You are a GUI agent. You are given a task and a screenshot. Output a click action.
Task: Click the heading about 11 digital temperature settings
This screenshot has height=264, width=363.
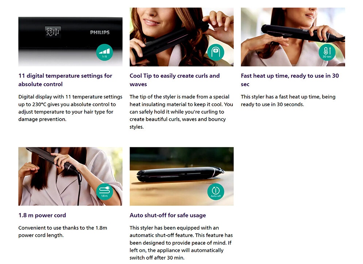tap(65, 80)
